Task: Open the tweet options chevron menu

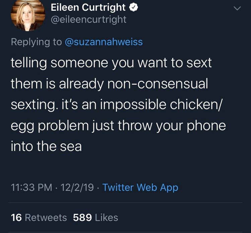Action: click(237, 8)
